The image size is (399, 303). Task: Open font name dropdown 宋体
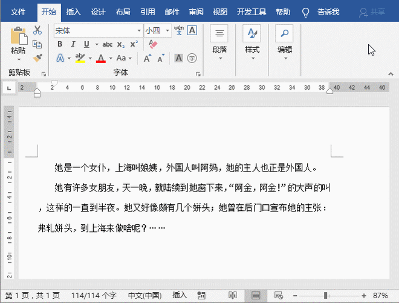139,31
